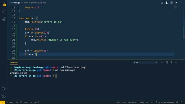185x104 pixels.
Task: Click the Ln 25, Col 13 position indicator
Action: (121, 102)
